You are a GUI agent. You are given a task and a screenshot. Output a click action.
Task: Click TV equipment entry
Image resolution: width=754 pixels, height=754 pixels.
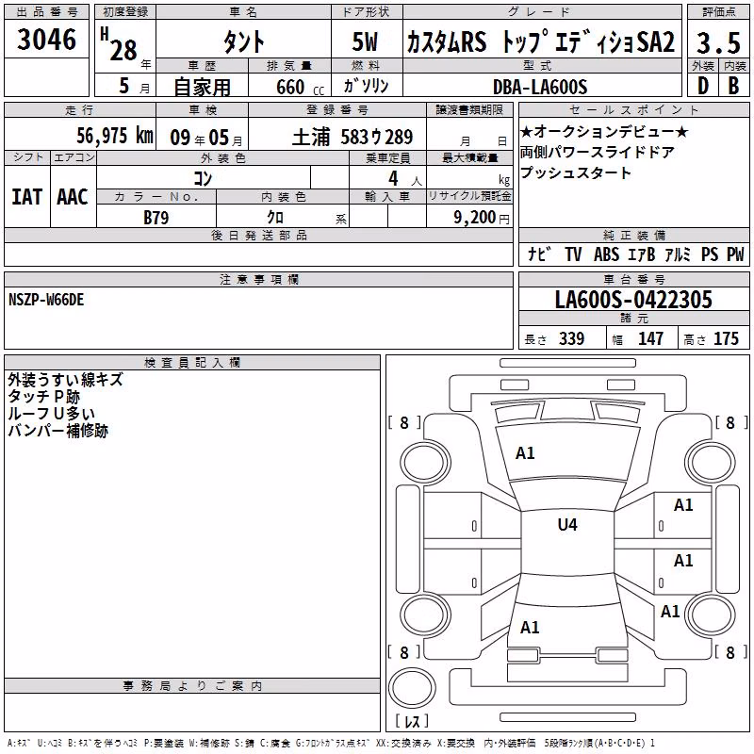(573, 254)
